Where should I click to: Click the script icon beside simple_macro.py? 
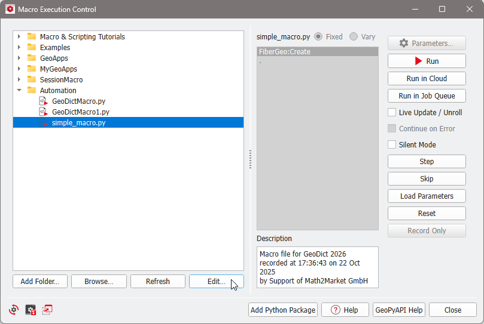[x=43, y=122]
